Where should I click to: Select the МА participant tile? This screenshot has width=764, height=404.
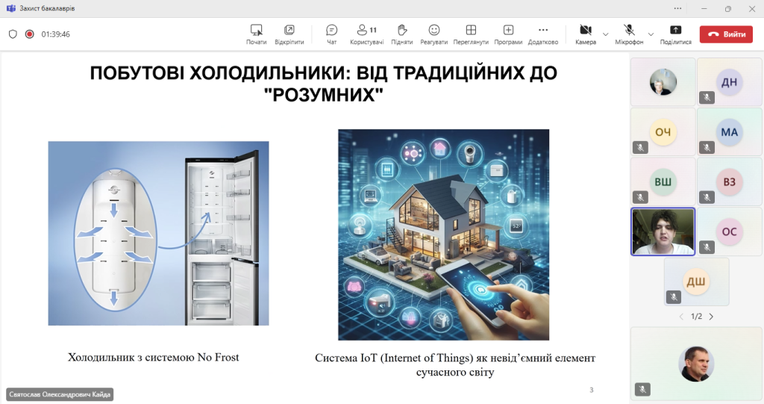click(x=730, y=131)
